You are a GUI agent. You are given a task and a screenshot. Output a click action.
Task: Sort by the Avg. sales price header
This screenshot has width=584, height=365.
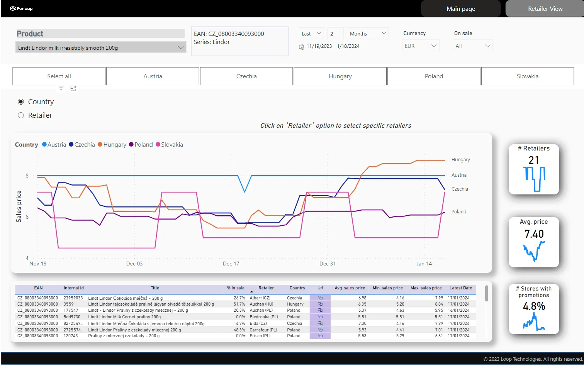(350, 288)
